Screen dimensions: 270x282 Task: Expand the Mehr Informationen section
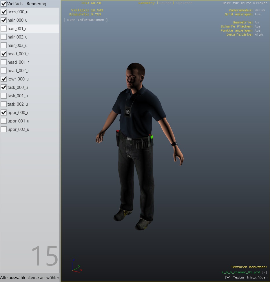coord(85,20)
